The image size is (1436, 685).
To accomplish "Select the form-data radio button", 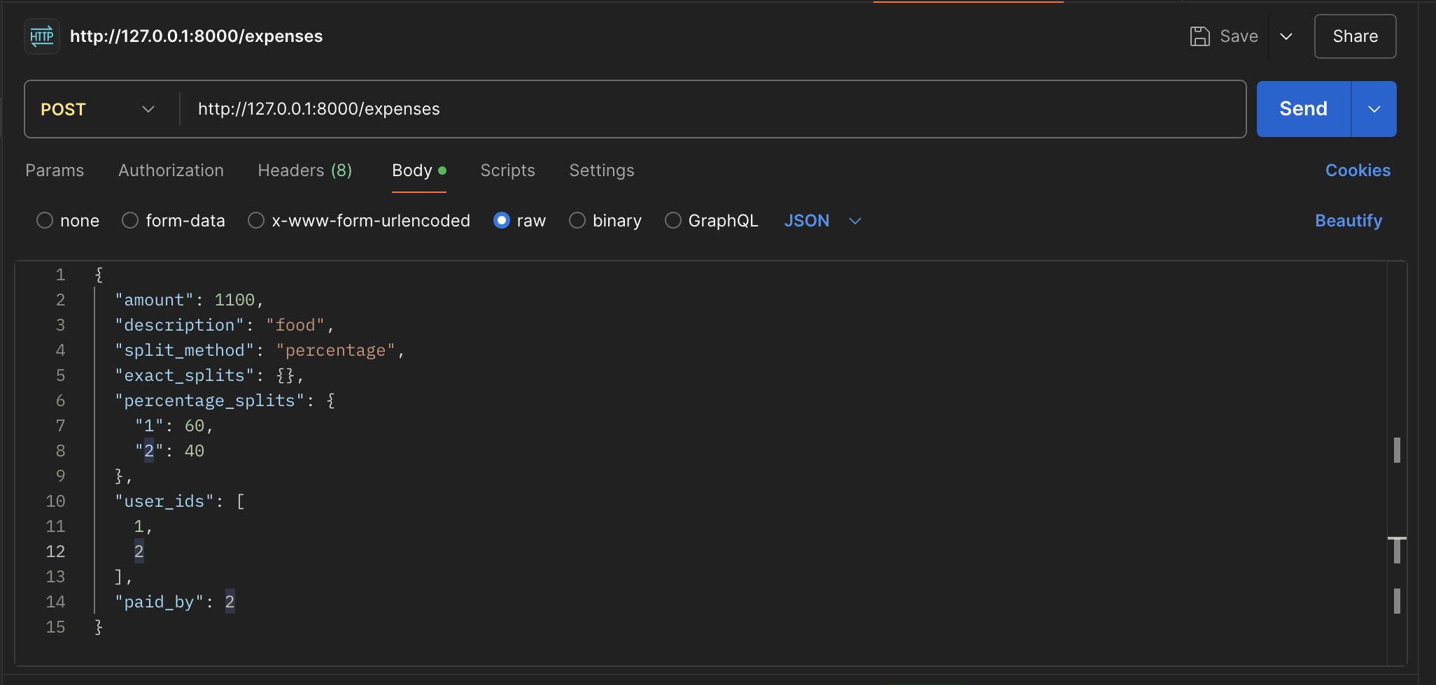I will click(x=130, y=221).
